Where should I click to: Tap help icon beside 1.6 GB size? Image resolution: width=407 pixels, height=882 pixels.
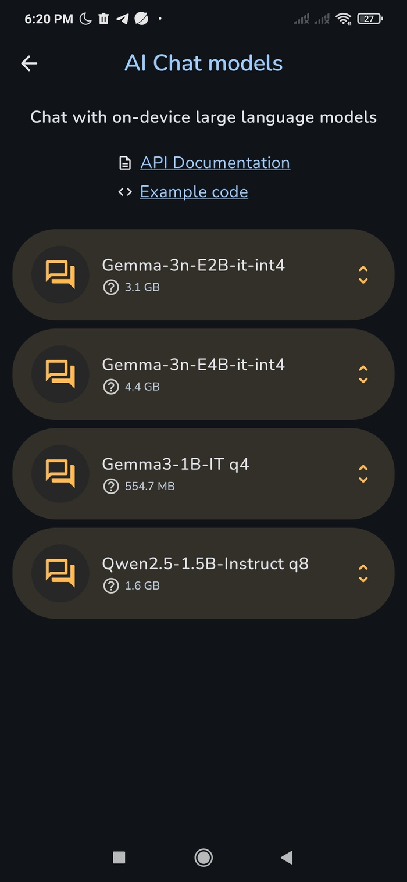tap(110, 585)
